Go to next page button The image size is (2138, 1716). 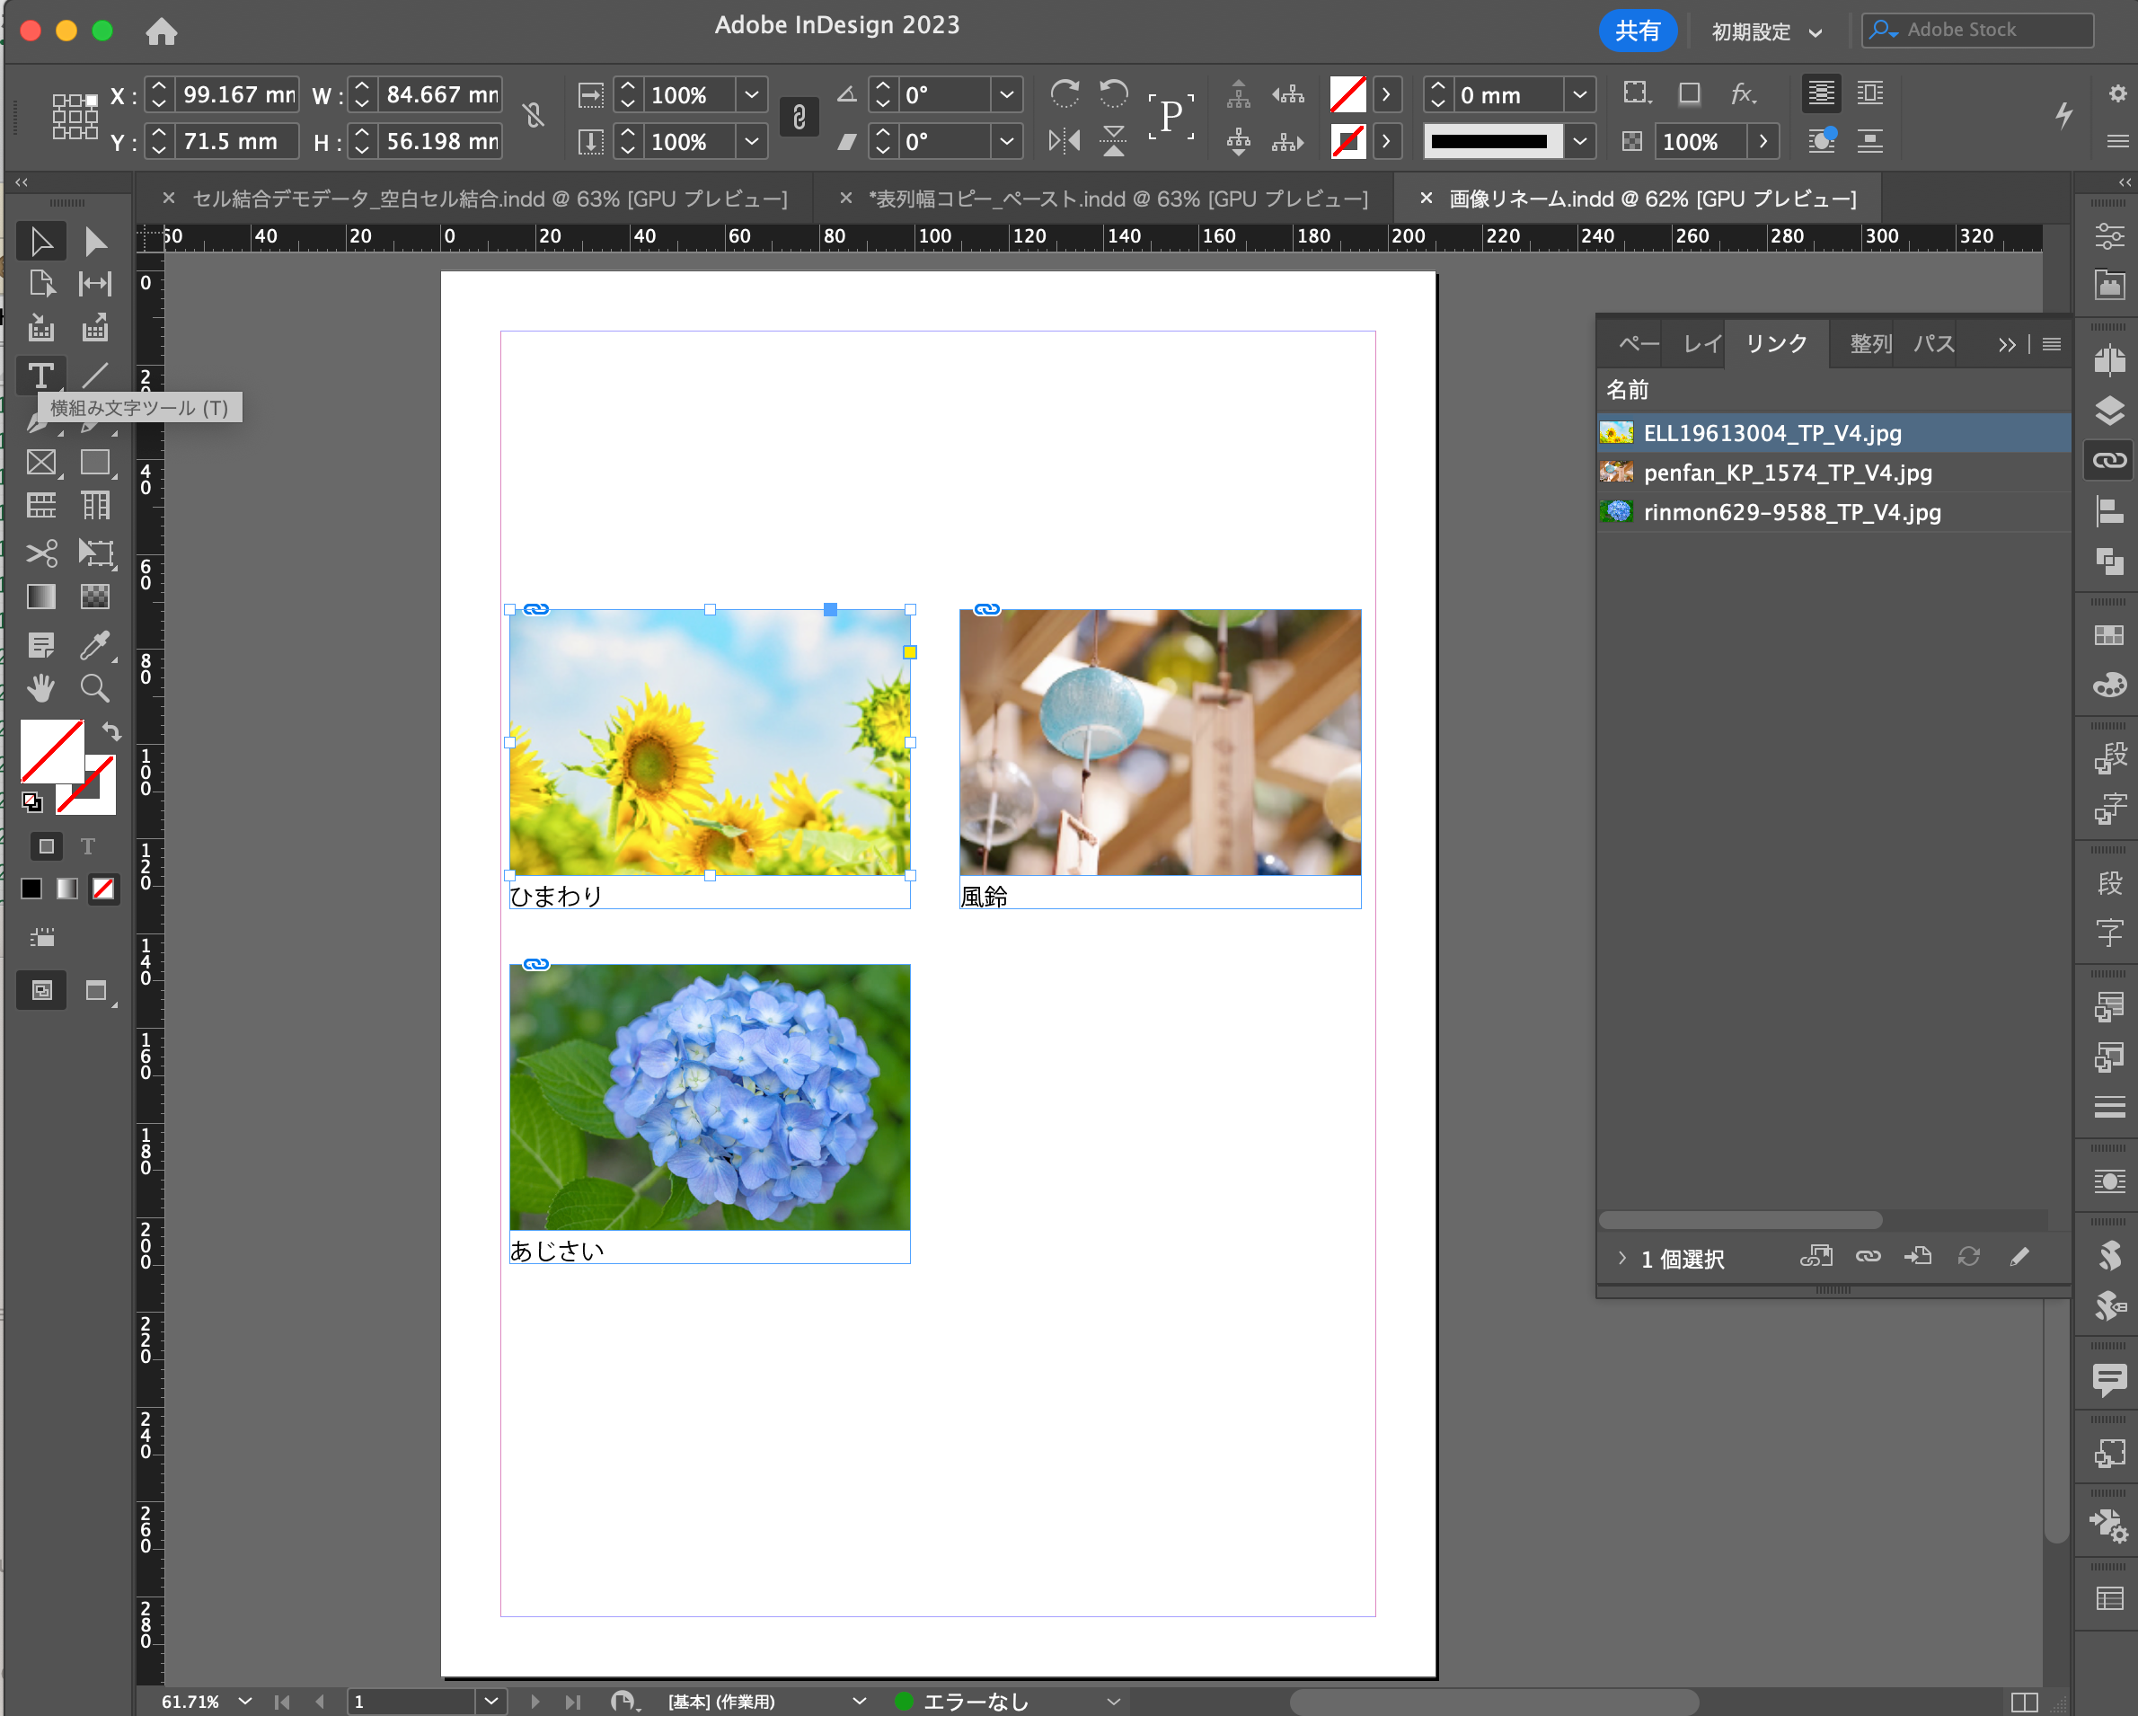pyautogui.click(x=534, y=1701)
